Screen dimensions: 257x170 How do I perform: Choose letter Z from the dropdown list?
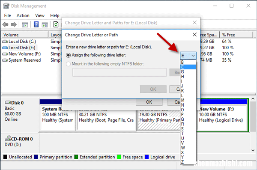[x=188, y=162]
